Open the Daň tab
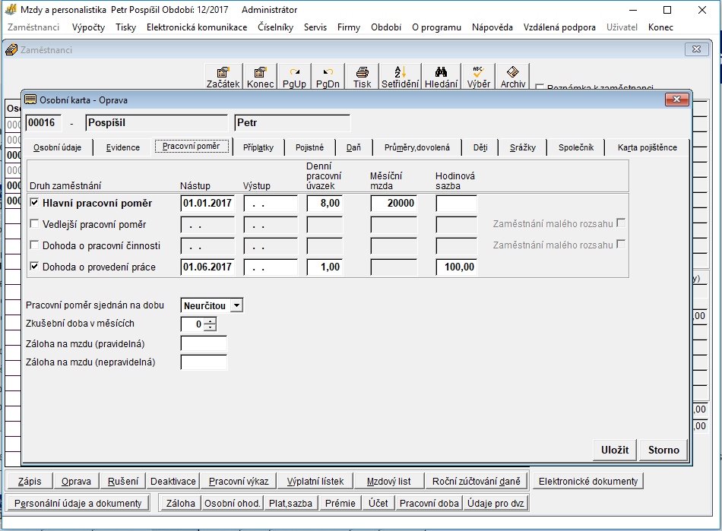722x531 pixels. pyautogui.click(x=353, y=147)
